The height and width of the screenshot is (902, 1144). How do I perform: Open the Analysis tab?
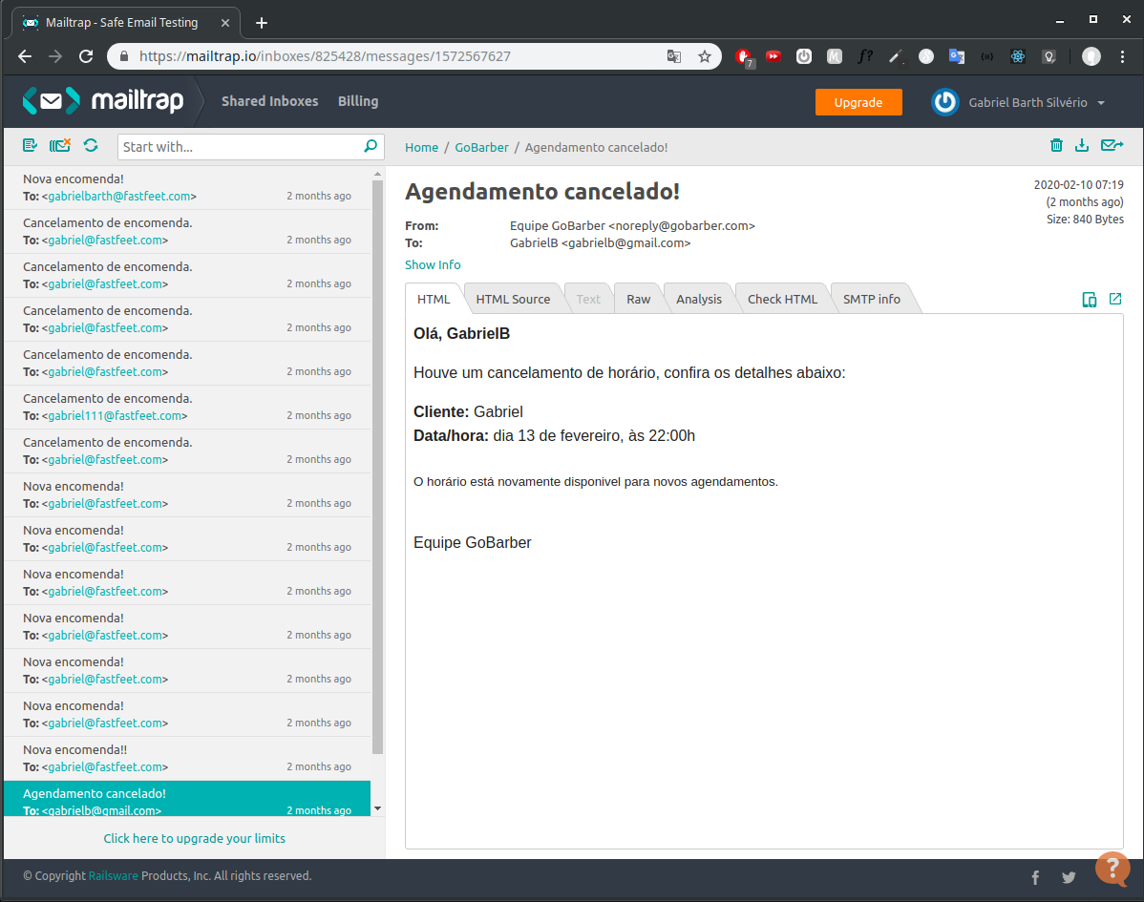point(699,299)
